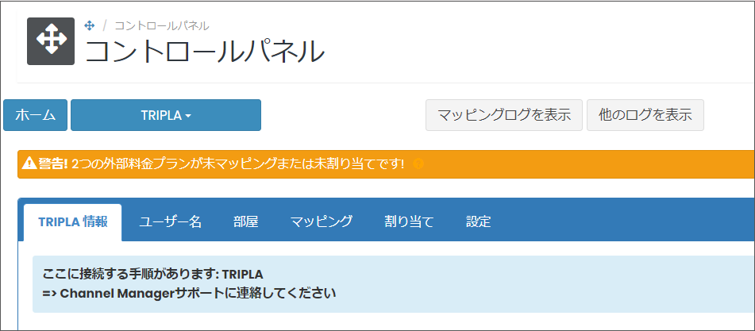Open the TRIPLA channel dropdown button
This screenshot has height=331, width=755.
click(166, 115)
